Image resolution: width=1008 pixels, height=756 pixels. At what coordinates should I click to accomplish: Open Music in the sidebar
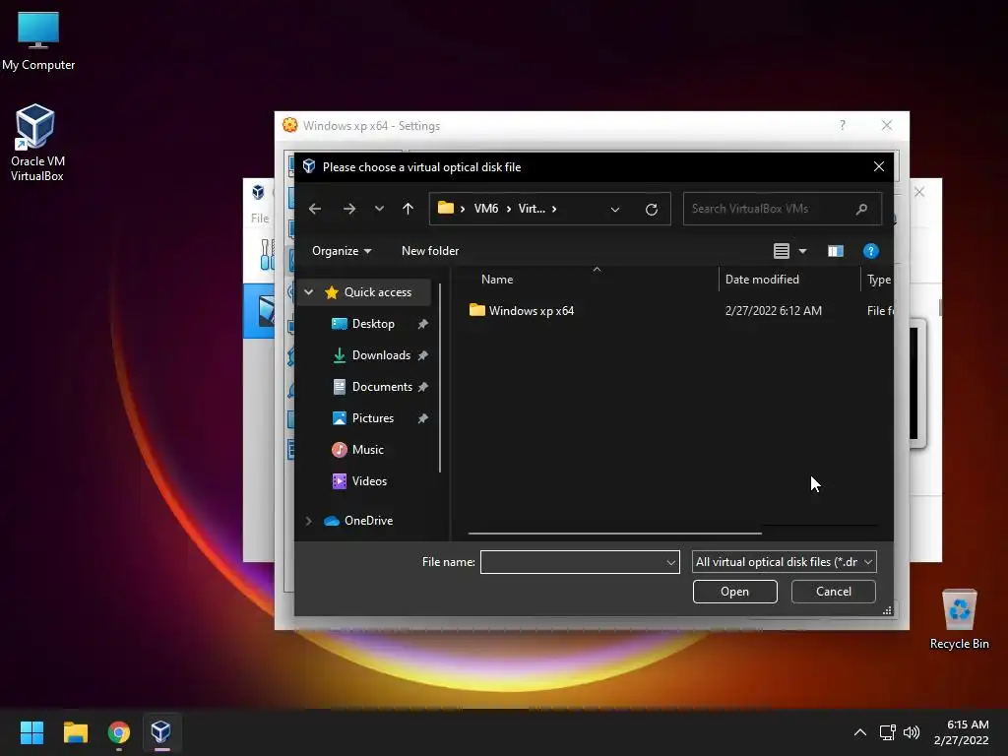coord(368,449)
